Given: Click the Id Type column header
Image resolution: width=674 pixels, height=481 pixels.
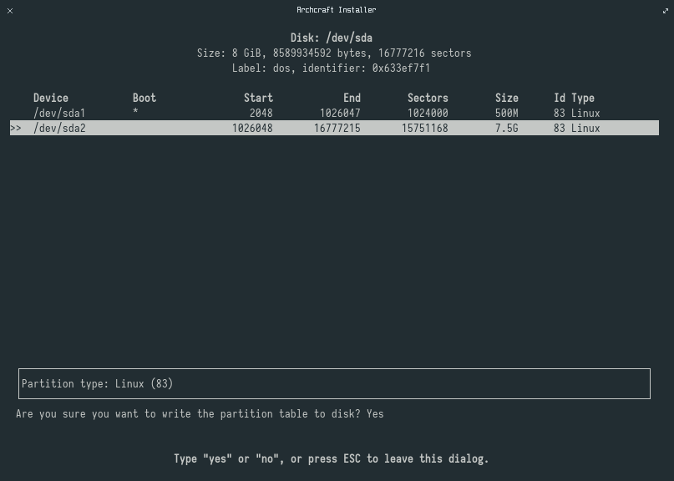Looking at the screenshot, I should tap(575, 98).
